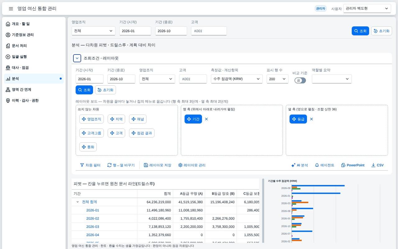The width and height of the screenshot is (398, 249).
Task: Open 영역 간 연계 in sidebar
Action: 34,90
